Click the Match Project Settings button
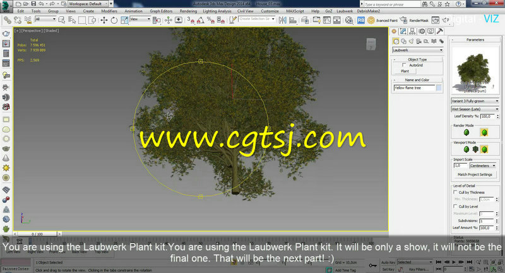Viewport: 505px width, 273px height. [x=475, y=174]
